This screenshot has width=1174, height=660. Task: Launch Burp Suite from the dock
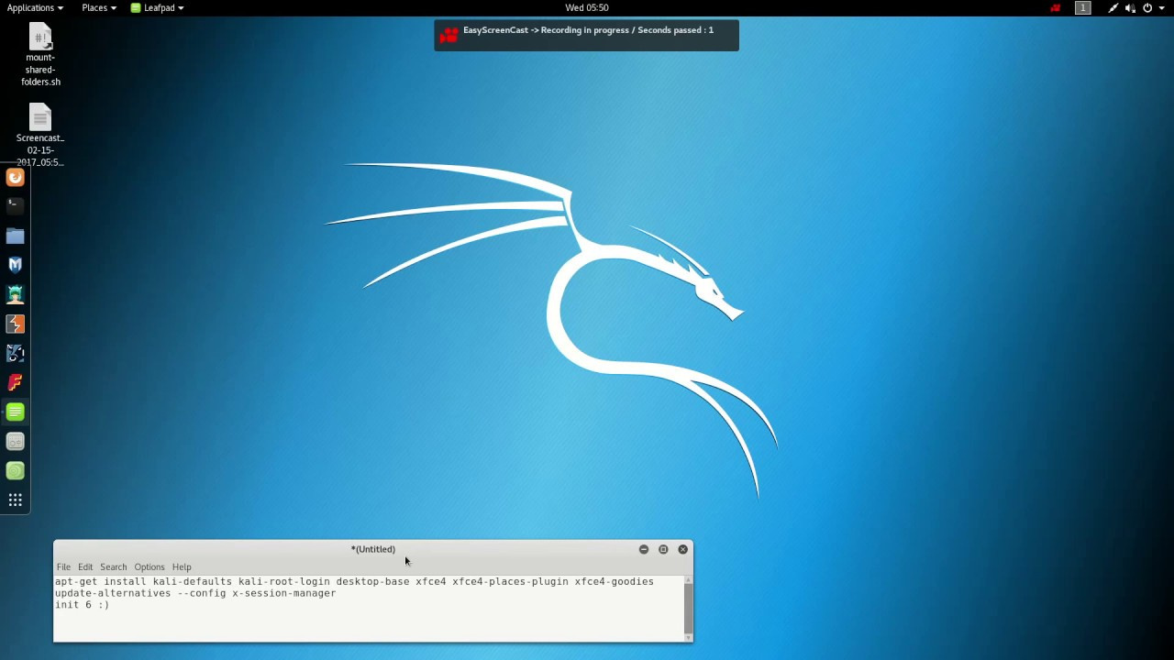click(15, 324)
